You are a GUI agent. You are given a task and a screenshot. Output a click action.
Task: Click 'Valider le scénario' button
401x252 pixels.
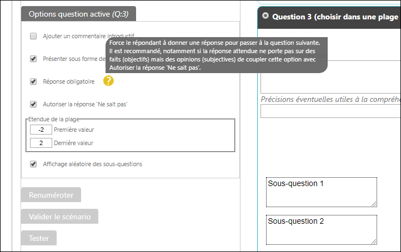[59, 217]
